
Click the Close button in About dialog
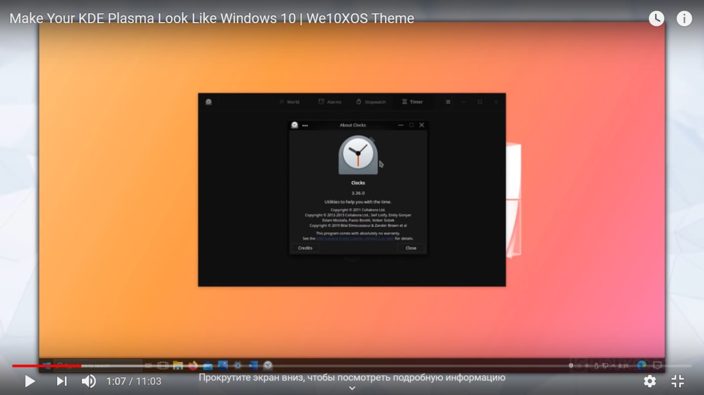point(411,248)
